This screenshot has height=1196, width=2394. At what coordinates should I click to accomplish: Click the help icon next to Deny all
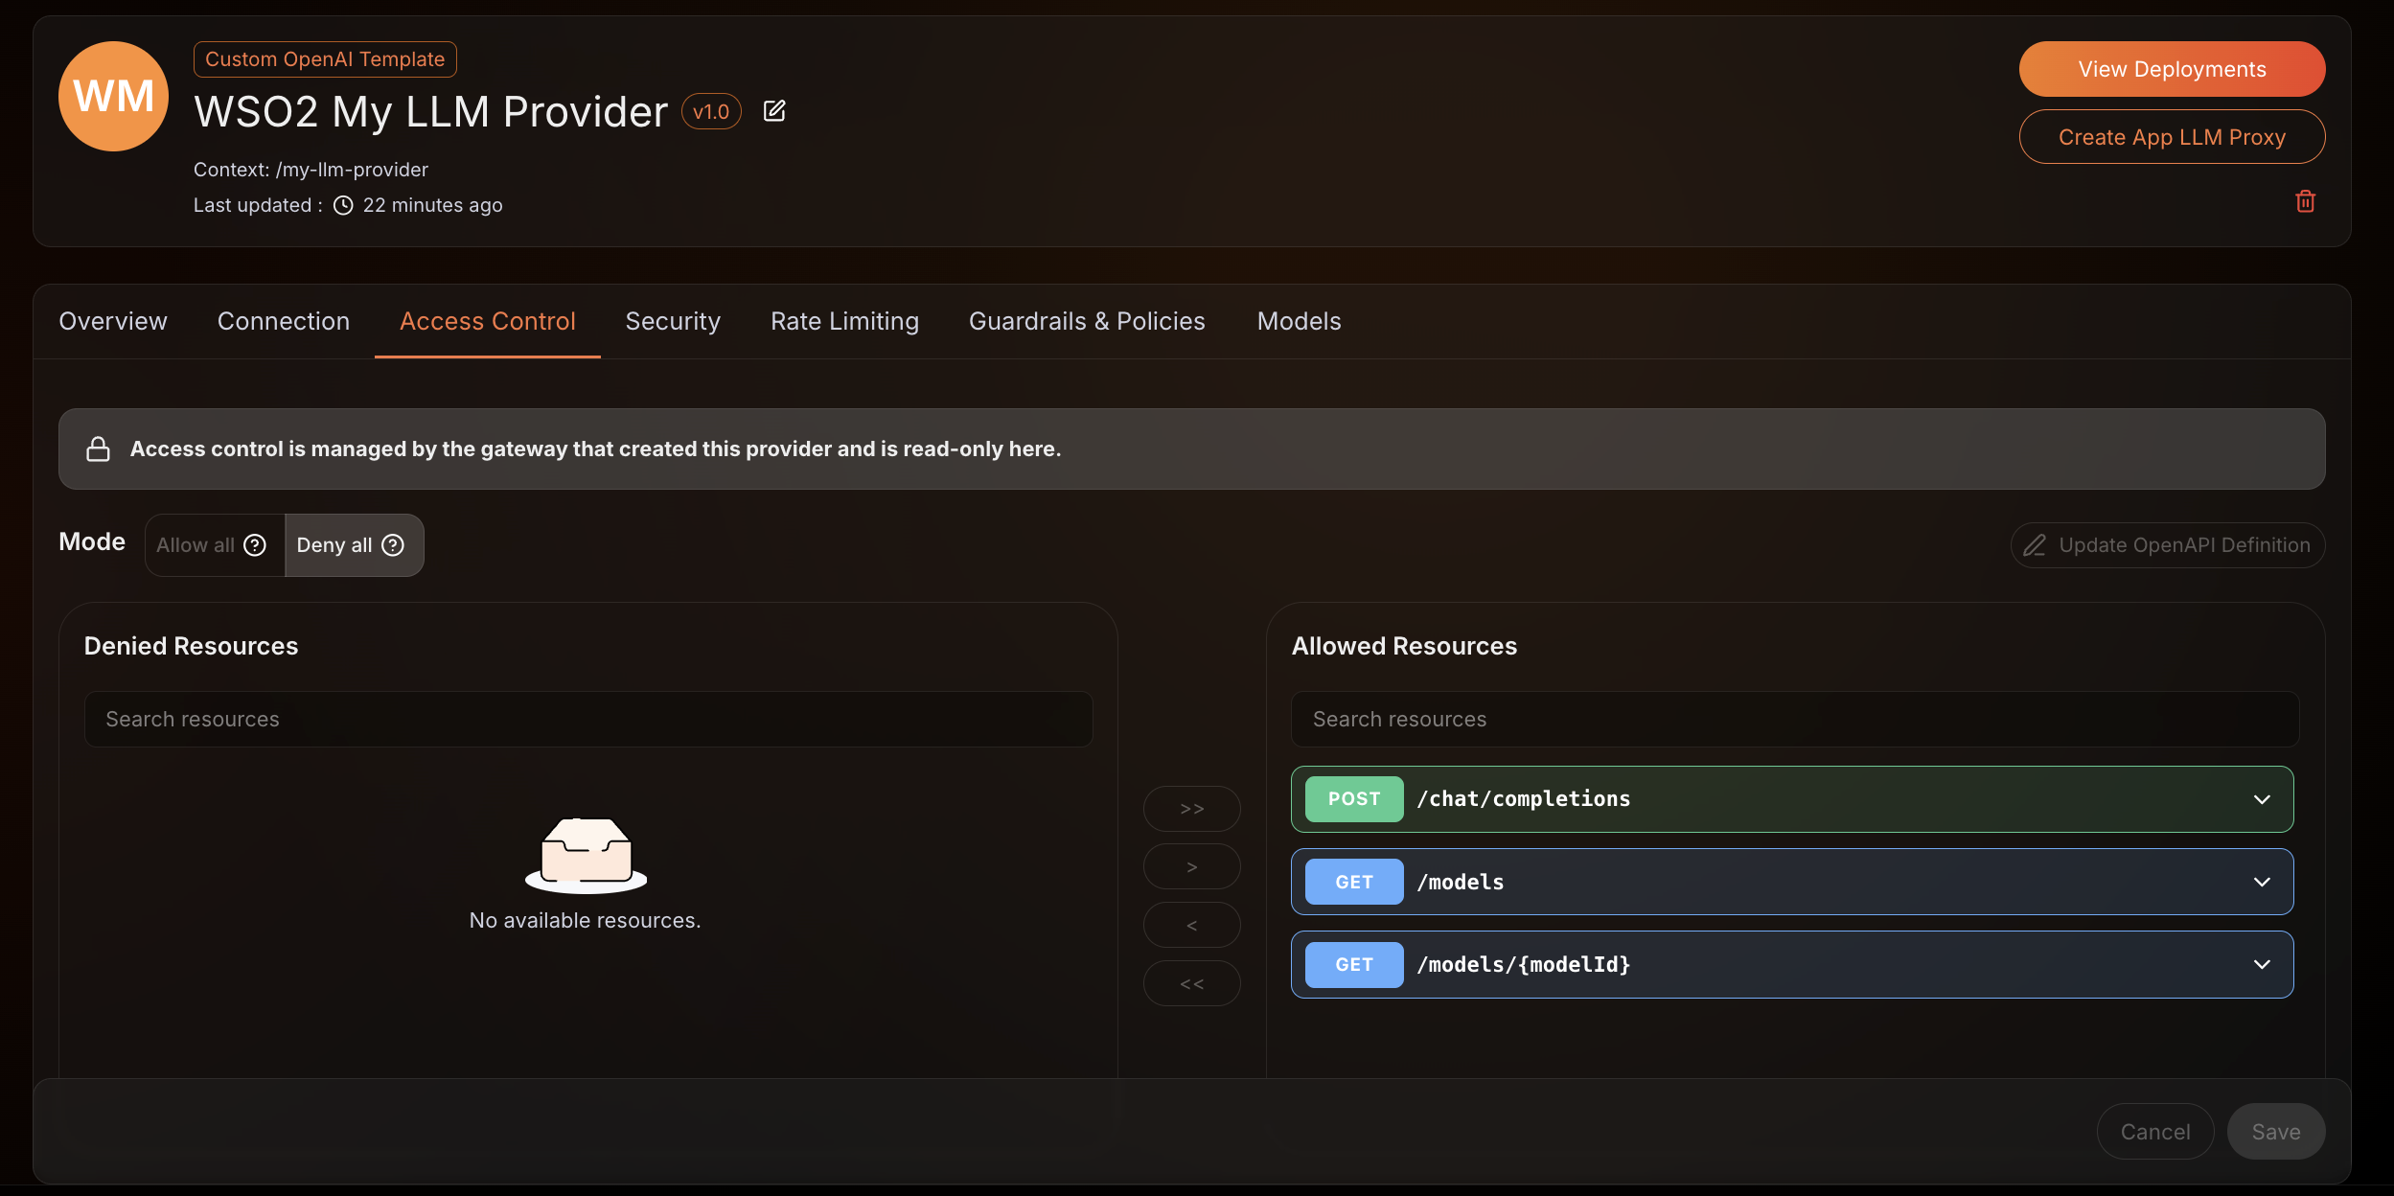pyautogui.click(x=393, y=545)
